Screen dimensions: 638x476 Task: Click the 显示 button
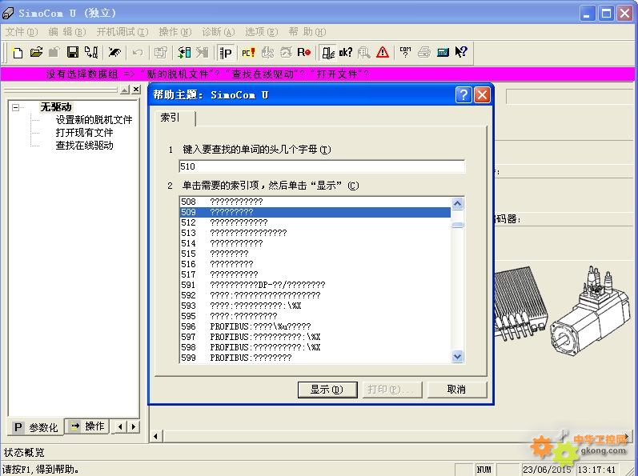(327, 390)
